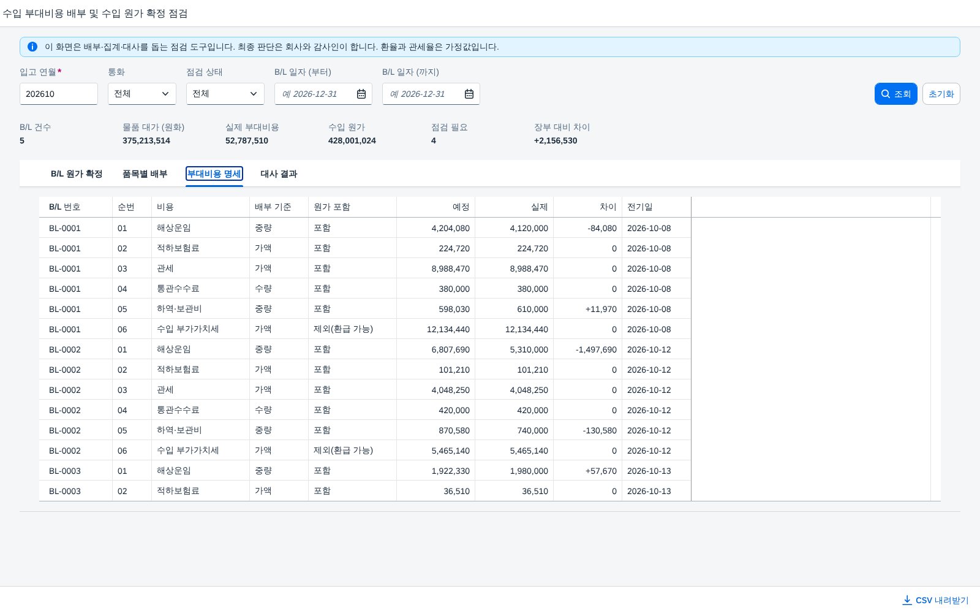Click the 조회 search button

coord(895,94)
